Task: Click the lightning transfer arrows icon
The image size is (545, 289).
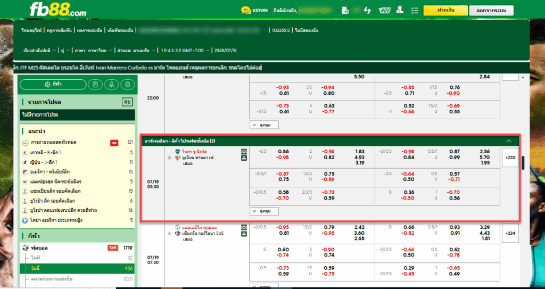Action: pyautogui.click(x=367, y=11)
